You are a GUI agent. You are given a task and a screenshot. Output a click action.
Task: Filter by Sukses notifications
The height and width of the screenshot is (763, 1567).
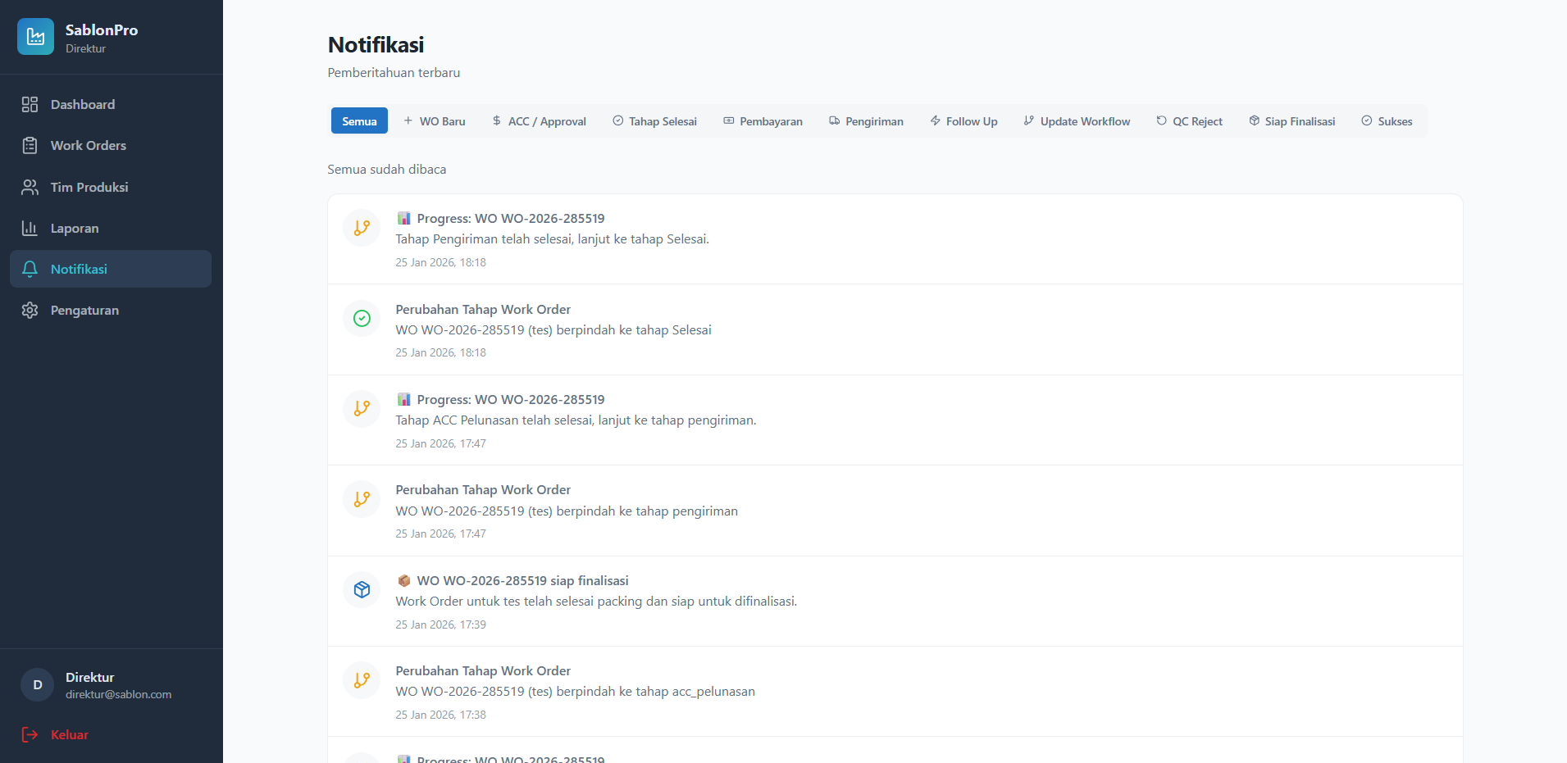[x=1387, y=120]
